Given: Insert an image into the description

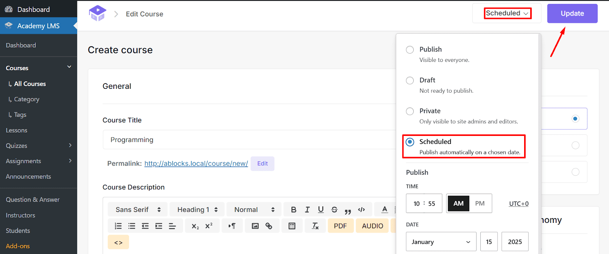Looking at the screenshot, I should coord(255,226).
